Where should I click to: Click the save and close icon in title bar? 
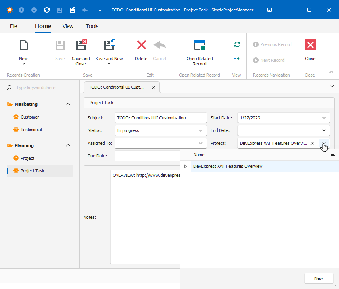73,10
